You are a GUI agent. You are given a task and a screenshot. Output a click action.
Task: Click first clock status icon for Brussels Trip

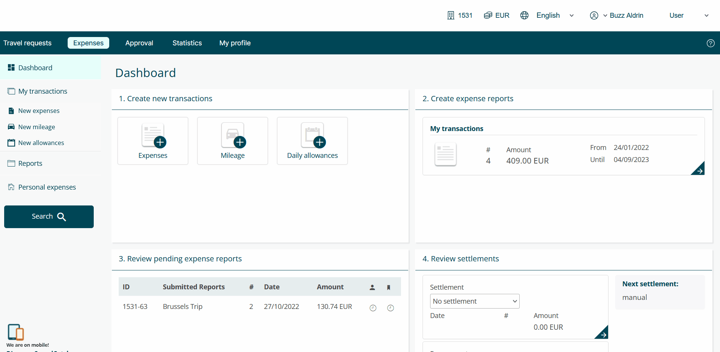click(x=373, y=308)
